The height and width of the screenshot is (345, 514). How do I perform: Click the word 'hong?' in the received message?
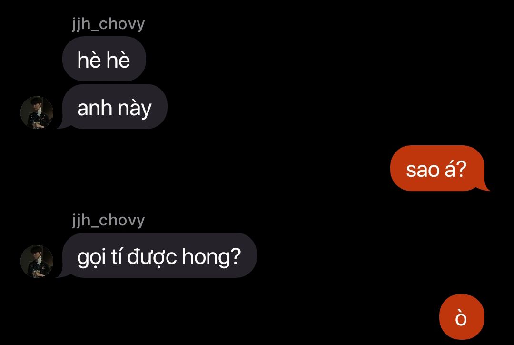tap(211, 256)
